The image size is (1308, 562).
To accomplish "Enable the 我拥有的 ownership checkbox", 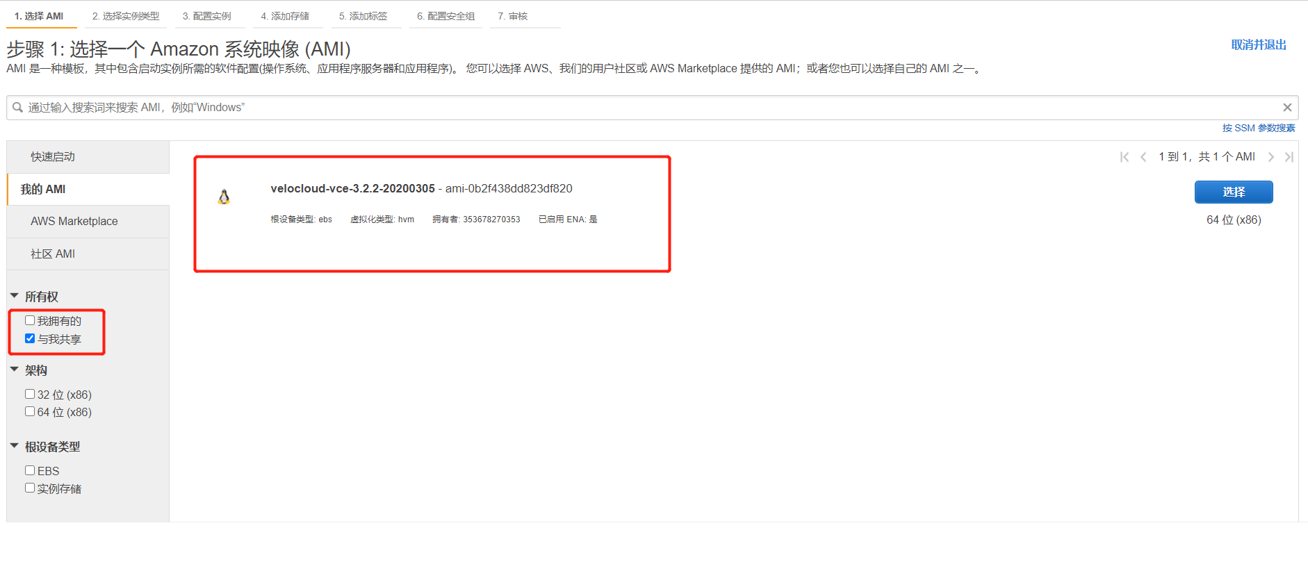I will click(30, 320).
